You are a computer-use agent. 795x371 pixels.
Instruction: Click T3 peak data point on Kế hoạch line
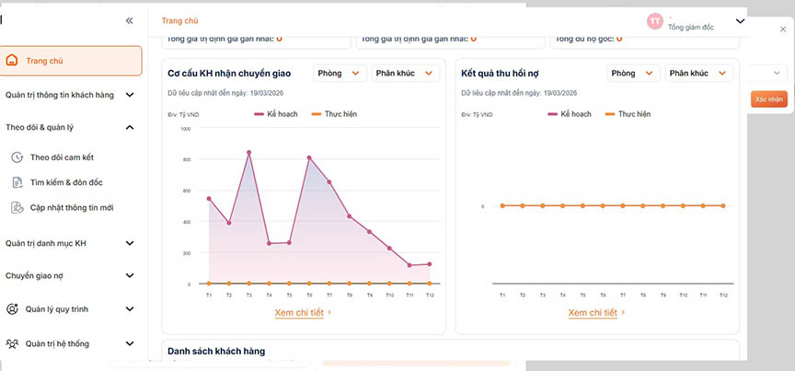click(249, 152)
